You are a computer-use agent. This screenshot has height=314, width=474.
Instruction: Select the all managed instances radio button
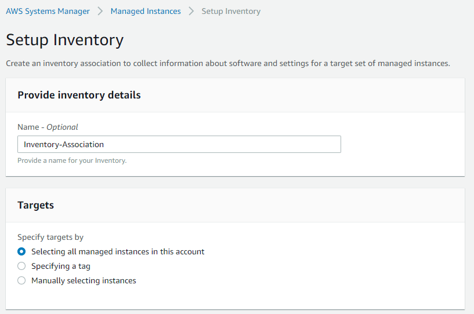pyautogui.click(x=21, y=251)
